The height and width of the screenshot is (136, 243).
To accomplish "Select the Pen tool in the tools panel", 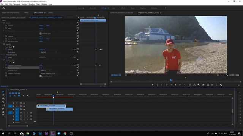I will coord(3,109).
